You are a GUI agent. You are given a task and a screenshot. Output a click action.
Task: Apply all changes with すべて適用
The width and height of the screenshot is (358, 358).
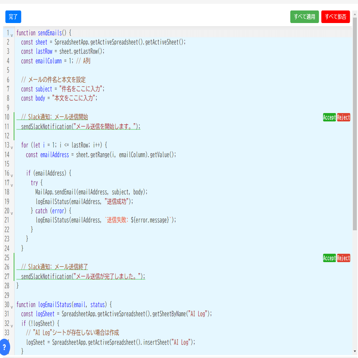304,17
